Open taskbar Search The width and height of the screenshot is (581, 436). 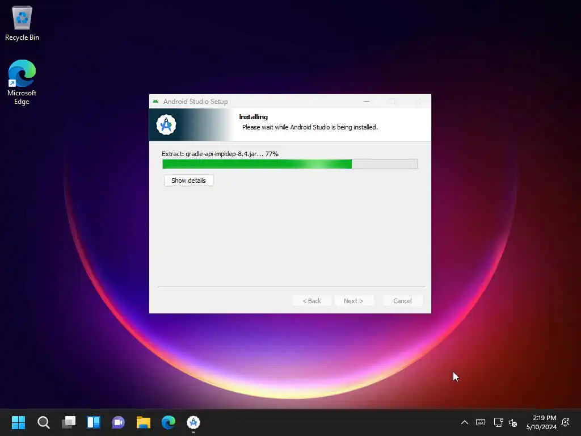[x=43, y=422]
